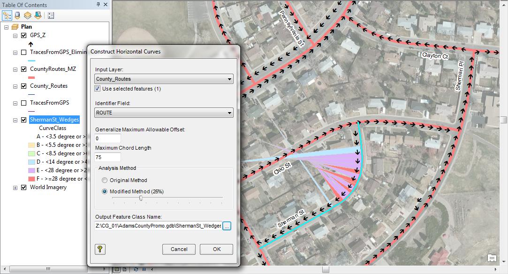Select World Imagery layer name
The image size is (508, 274).
pyautogui.click(x=48, y=187)
